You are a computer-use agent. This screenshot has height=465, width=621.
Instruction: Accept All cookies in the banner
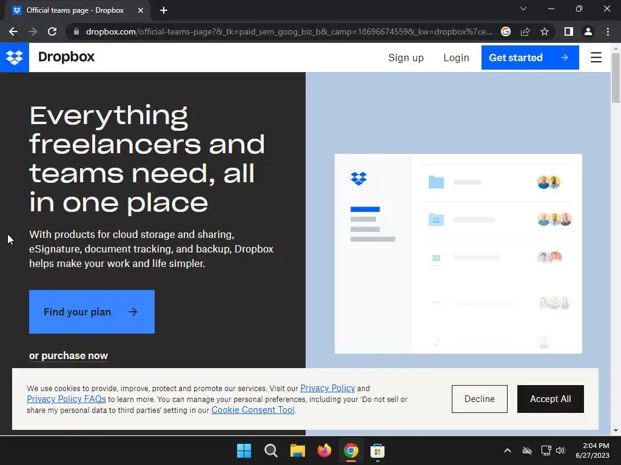click(550, 399)
